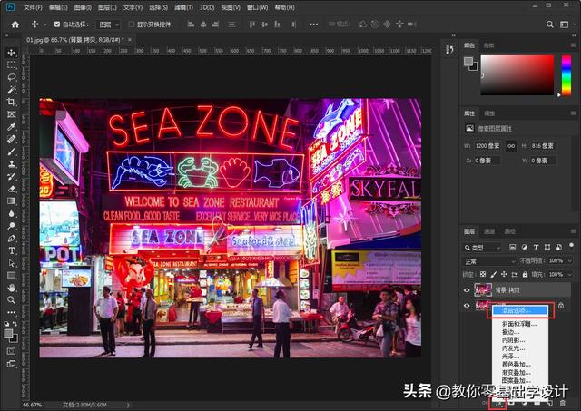581x411 pixels.
Task: Switch to the 通道 tab
Action: pyautogui.click(x=489, y=231)
